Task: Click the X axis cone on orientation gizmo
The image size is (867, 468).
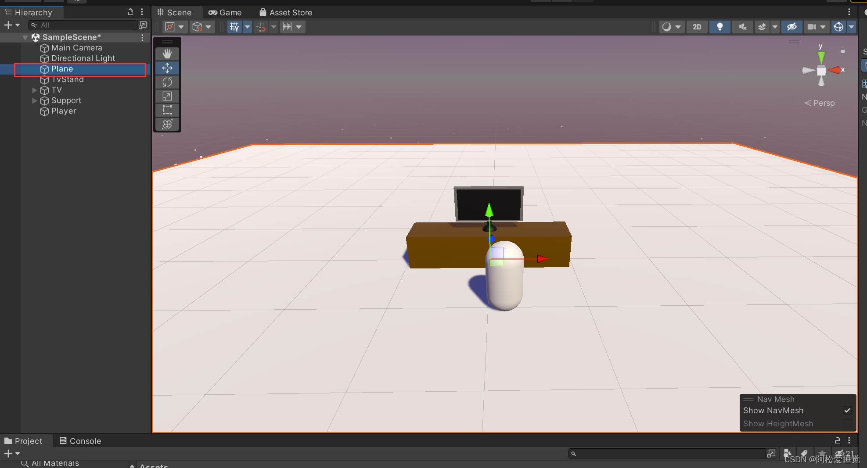Action: (834, 70)
